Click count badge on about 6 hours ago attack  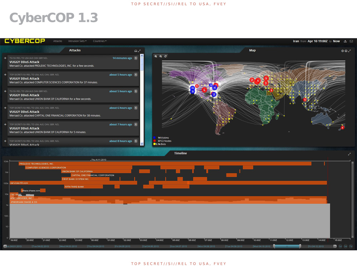pos(136,108)
